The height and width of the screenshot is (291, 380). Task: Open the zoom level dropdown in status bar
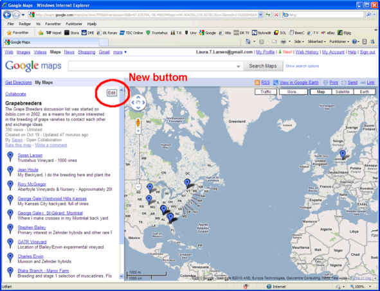tap(370, 287)
